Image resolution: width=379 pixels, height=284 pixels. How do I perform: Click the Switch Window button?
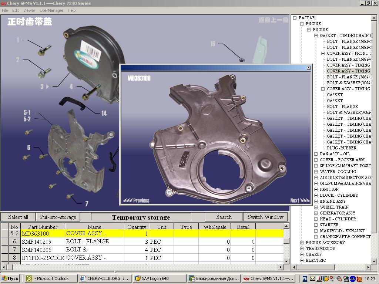[265, 217]
